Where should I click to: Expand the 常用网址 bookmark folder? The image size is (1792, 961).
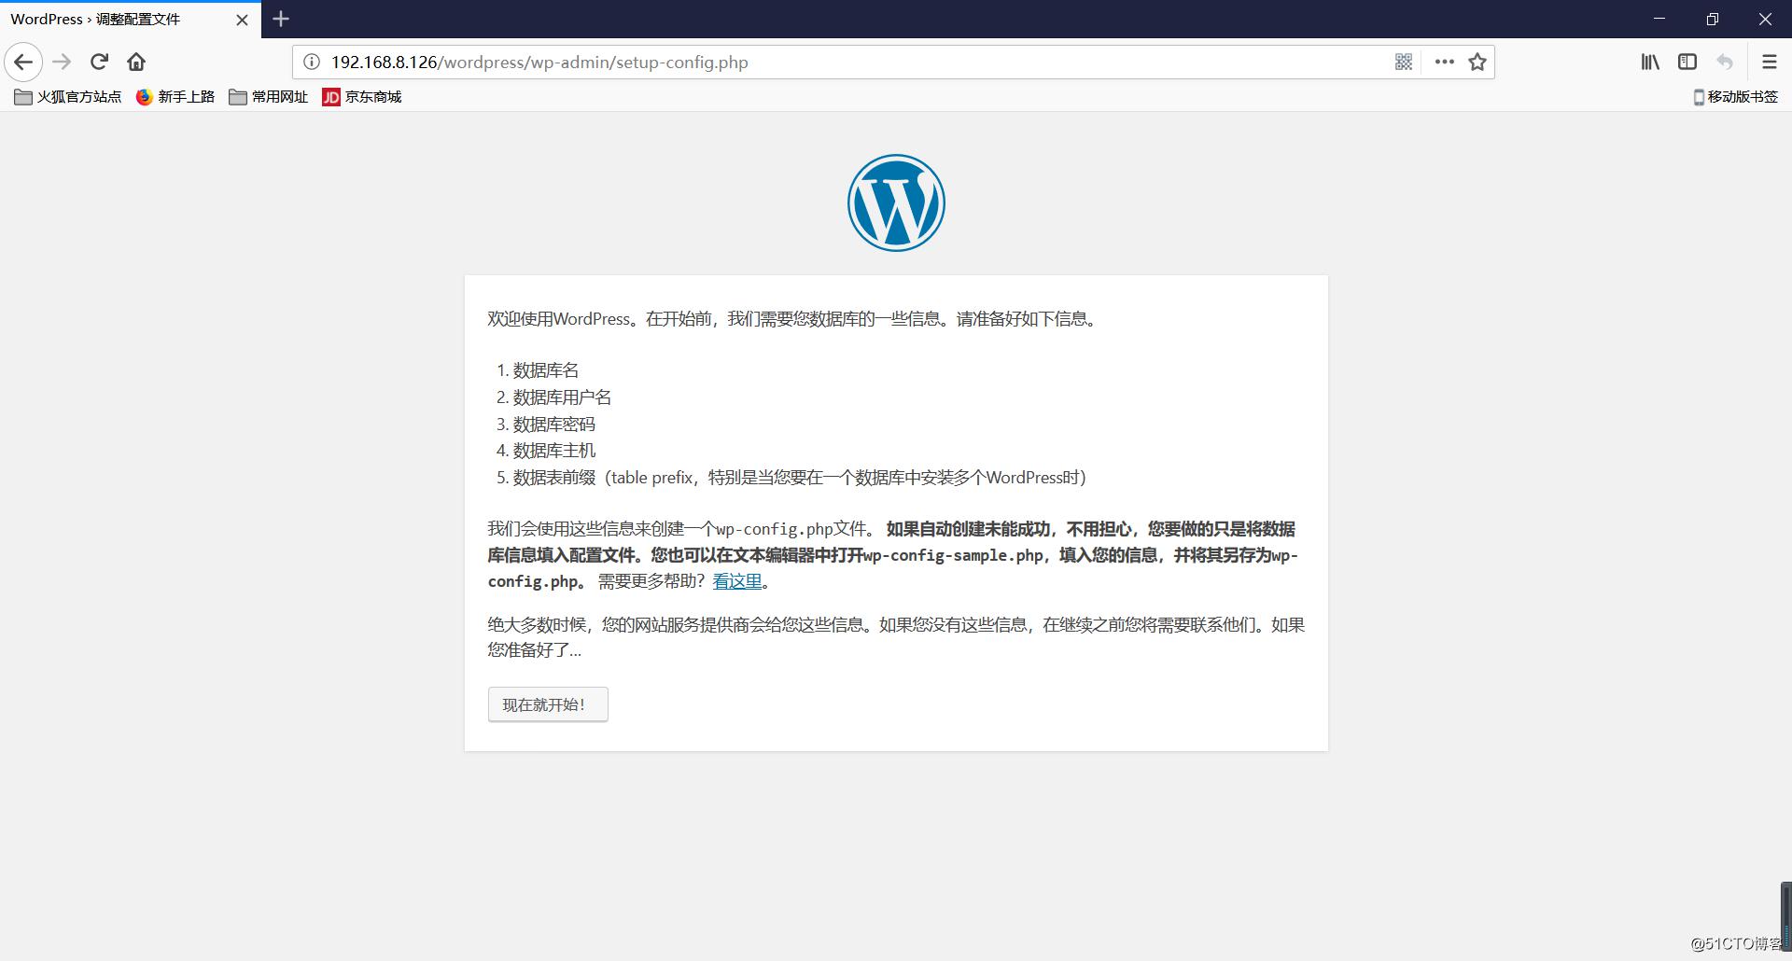[x=269, y=97]
